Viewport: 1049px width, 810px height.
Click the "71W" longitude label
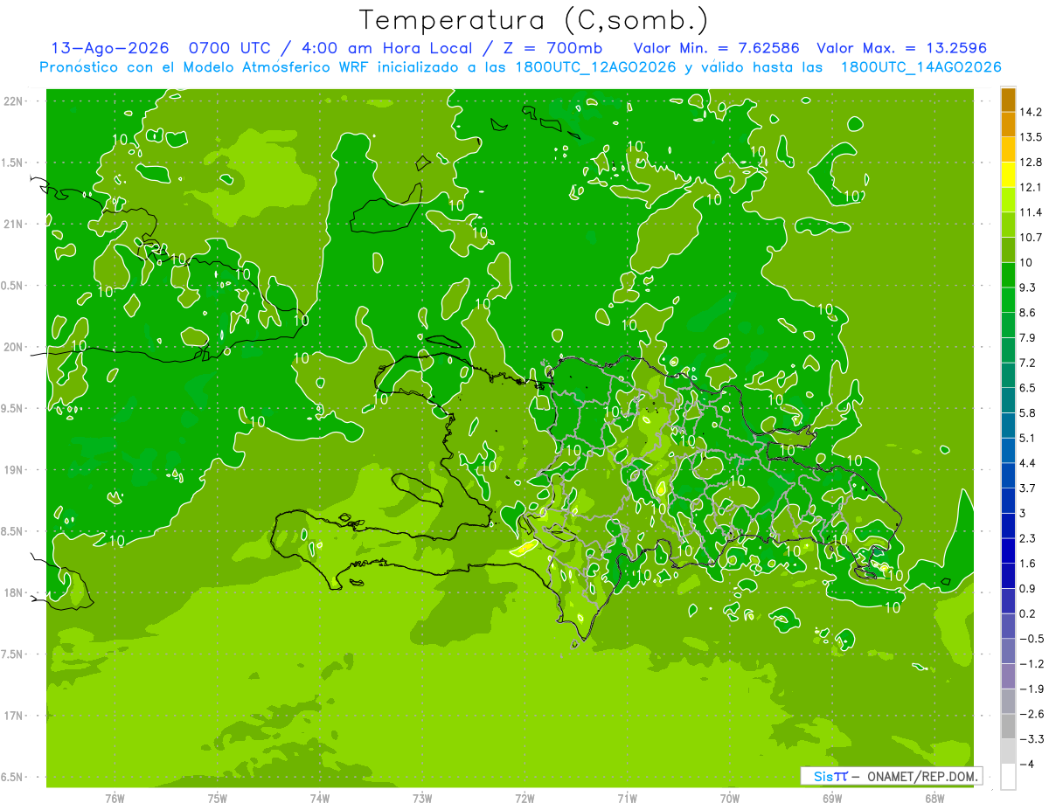click(627, 799)
